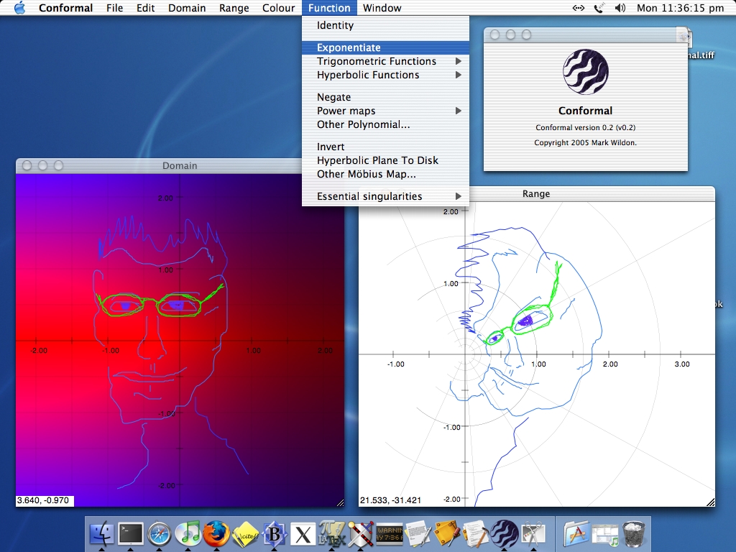Expand Hyperbolic Functions submenu
Viewport: 736px width, 552px height.
pyautogui.click(x=385, y=75)
